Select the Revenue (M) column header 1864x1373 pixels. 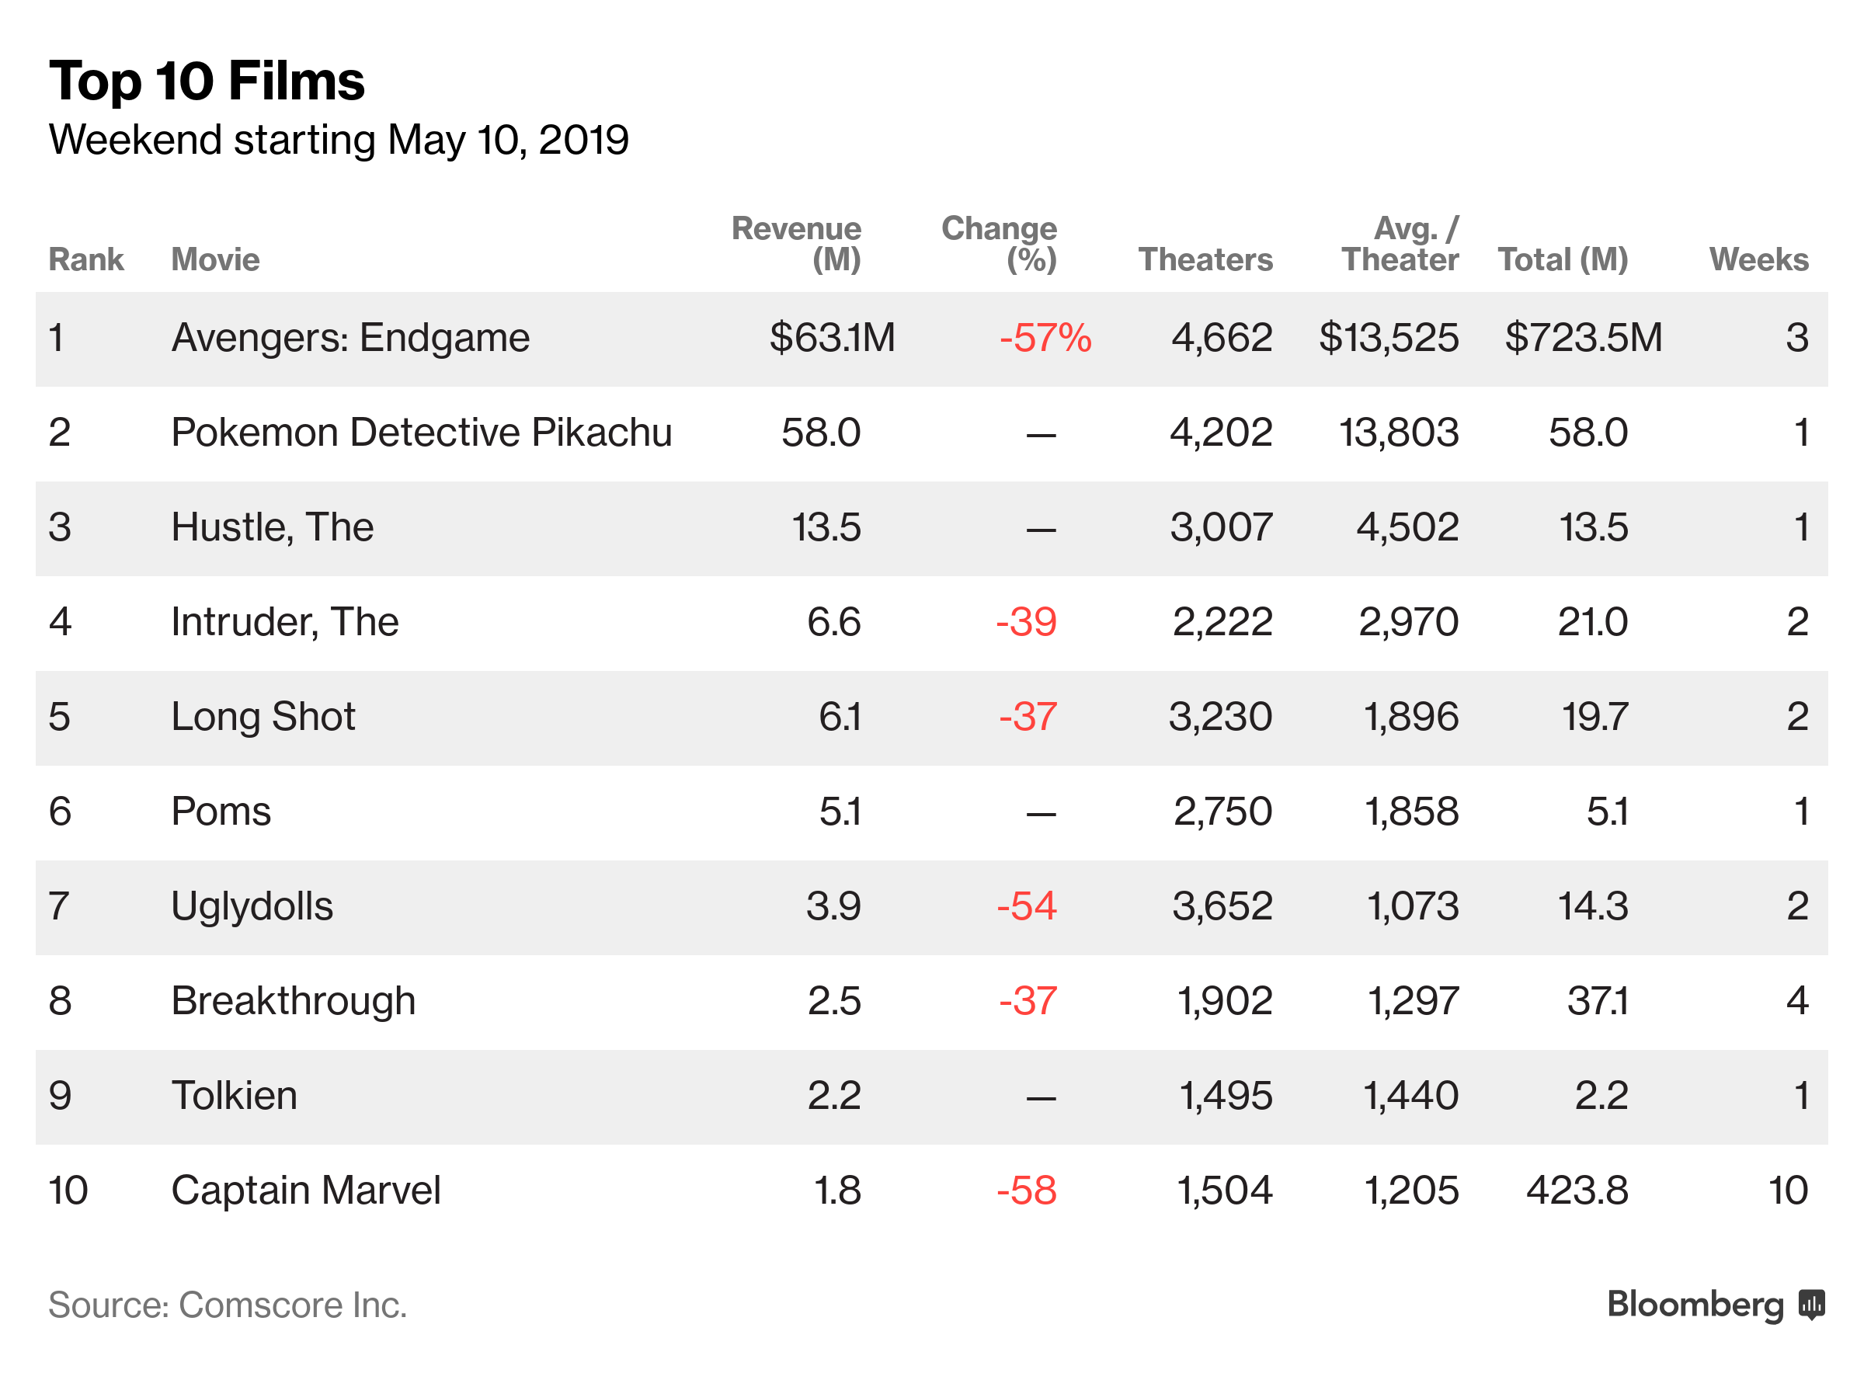point(795,244)
